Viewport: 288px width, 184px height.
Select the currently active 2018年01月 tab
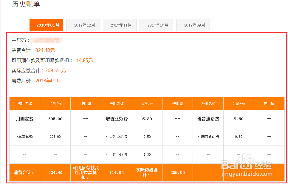pos(46,25)
